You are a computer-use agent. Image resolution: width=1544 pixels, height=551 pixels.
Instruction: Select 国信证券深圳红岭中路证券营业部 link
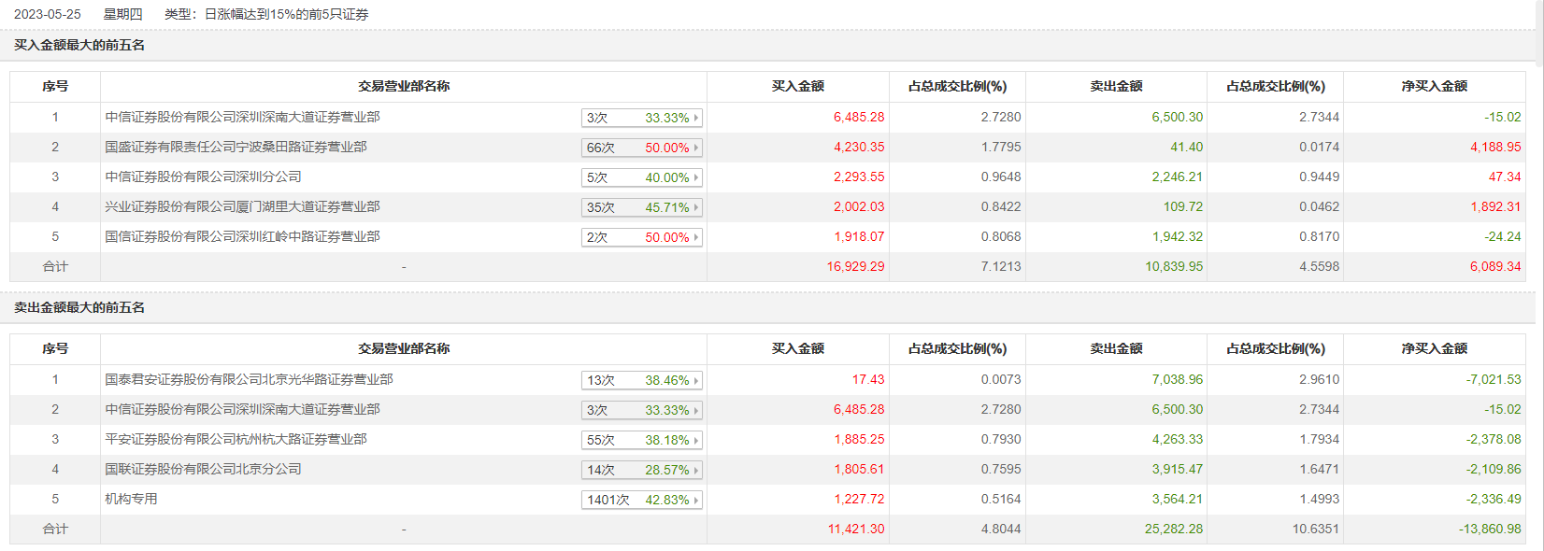[x=242, y=236]
